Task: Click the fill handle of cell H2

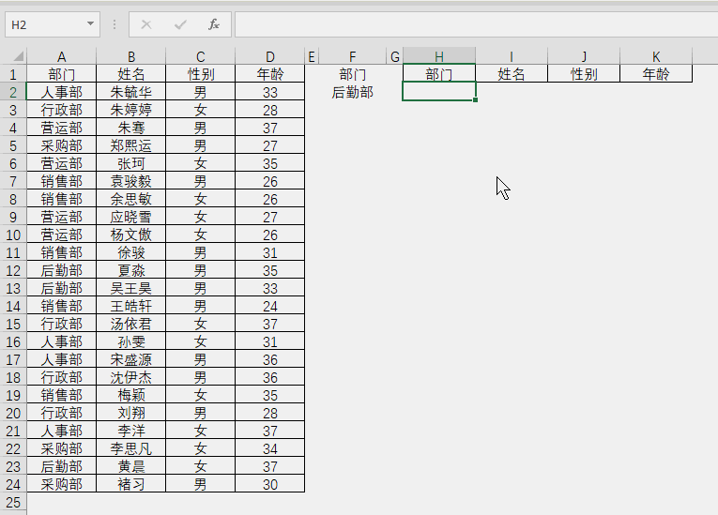Action: [x=476, y=100]
